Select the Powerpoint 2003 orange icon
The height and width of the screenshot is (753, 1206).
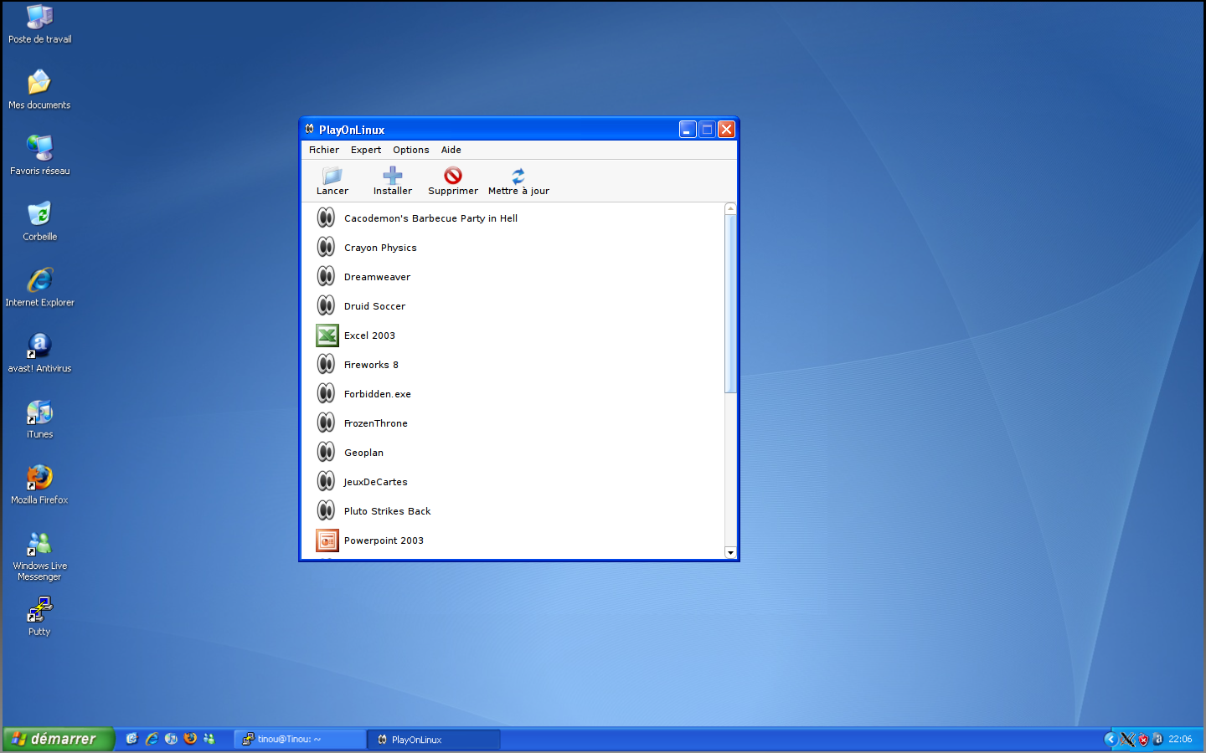(x=327, y=540)
